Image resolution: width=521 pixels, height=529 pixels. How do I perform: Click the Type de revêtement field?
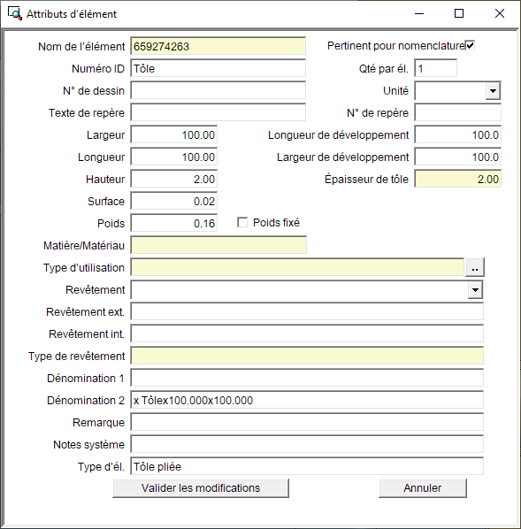(307, 356)
